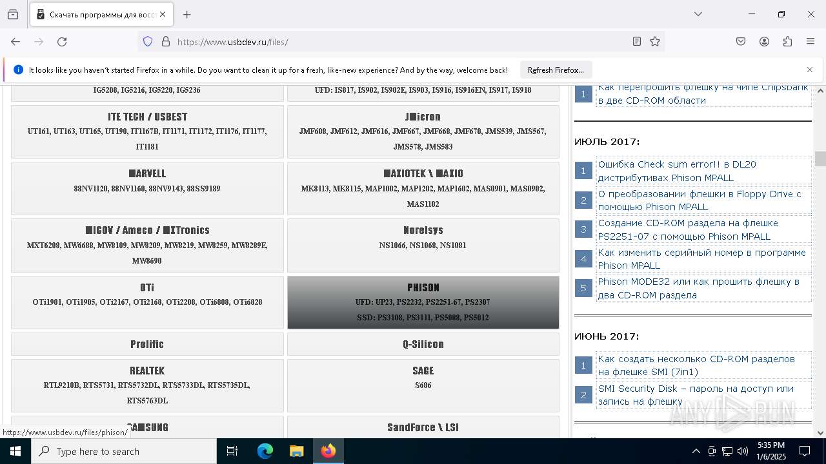The height and width of the screenshot is (464, 826).
Task: Dismiss the Refresh Firefox notification bar
Action: click(810, 70)
